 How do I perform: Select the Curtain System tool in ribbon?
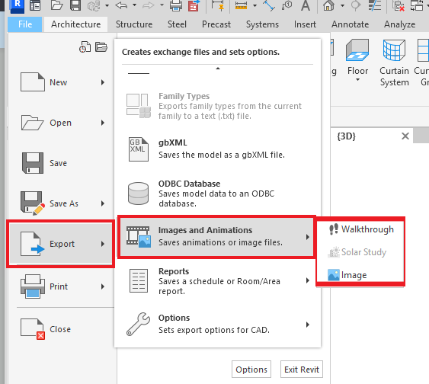click(394, 63)
